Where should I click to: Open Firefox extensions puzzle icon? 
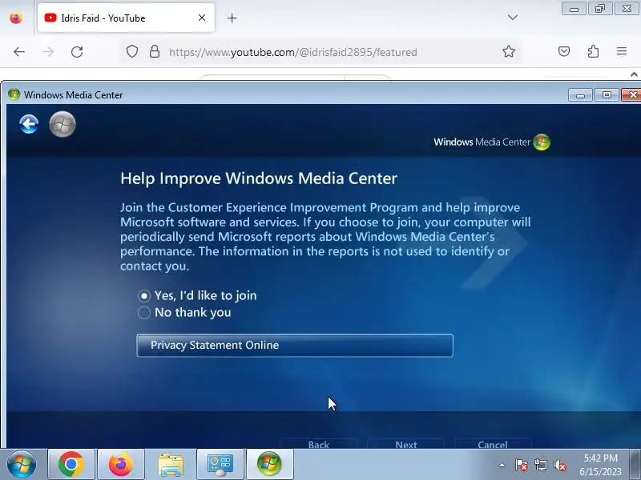[x=593, y=51]
